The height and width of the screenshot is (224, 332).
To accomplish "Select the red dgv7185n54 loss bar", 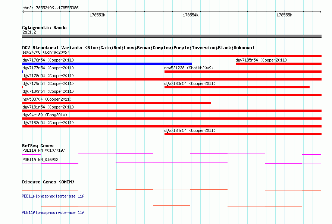I will [279, 64].
